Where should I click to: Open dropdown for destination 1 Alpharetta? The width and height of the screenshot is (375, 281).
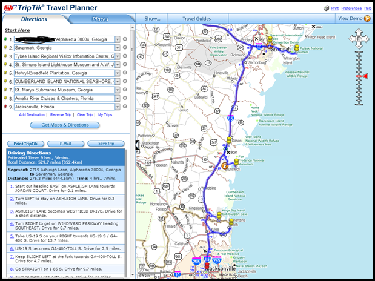(x=118, y=39)
